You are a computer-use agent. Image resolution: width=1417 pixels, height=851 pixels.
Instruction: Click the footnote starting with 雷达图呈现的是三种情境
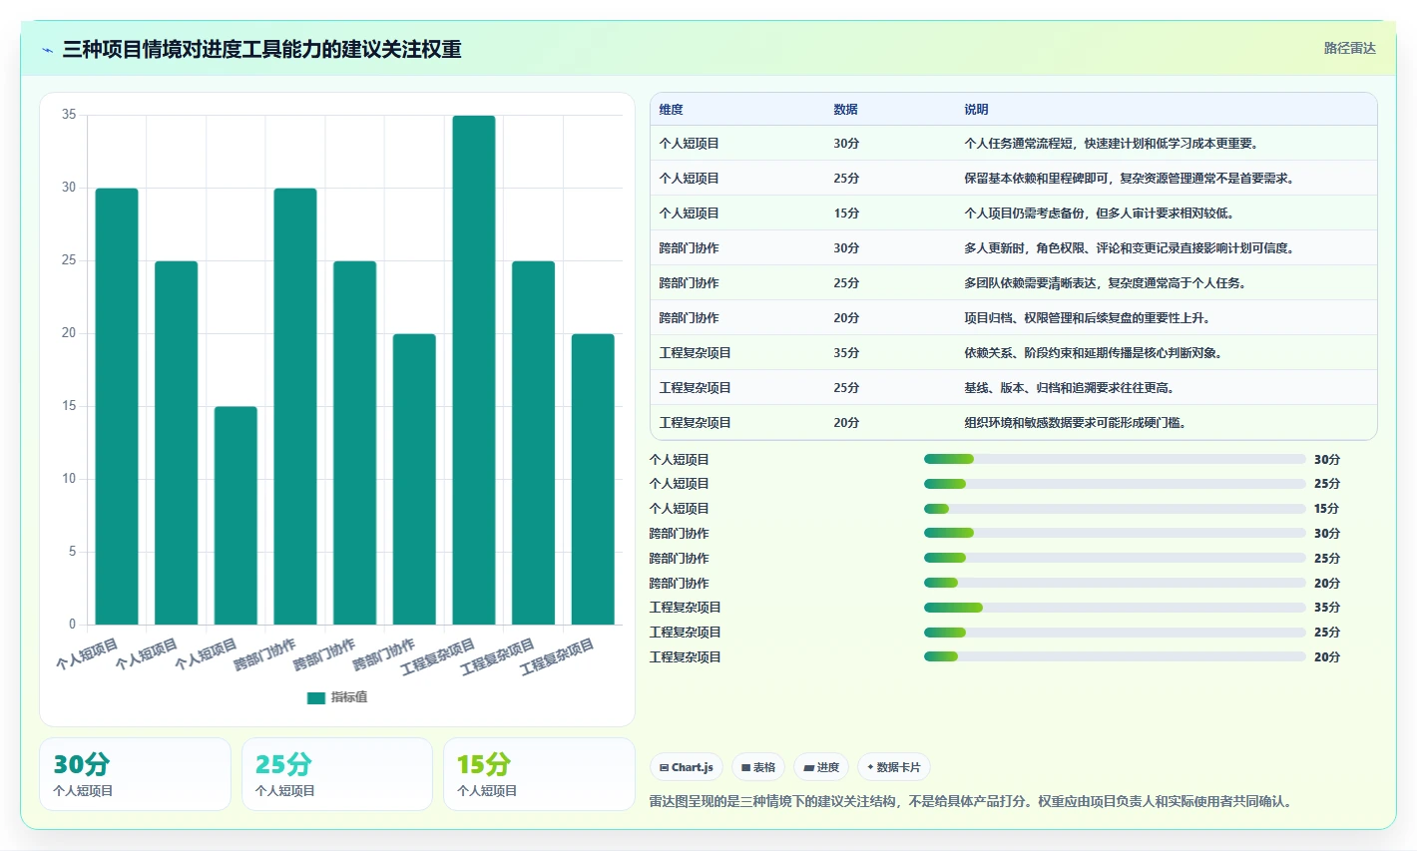tap(970, 801)
